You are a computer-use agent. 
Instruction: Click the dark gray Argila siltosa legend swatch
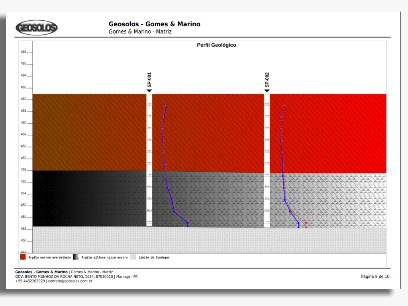tap(76, 257)
